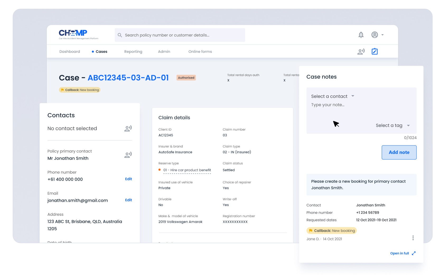Open case link ABC12345-03-AD-01

point(128,78)
